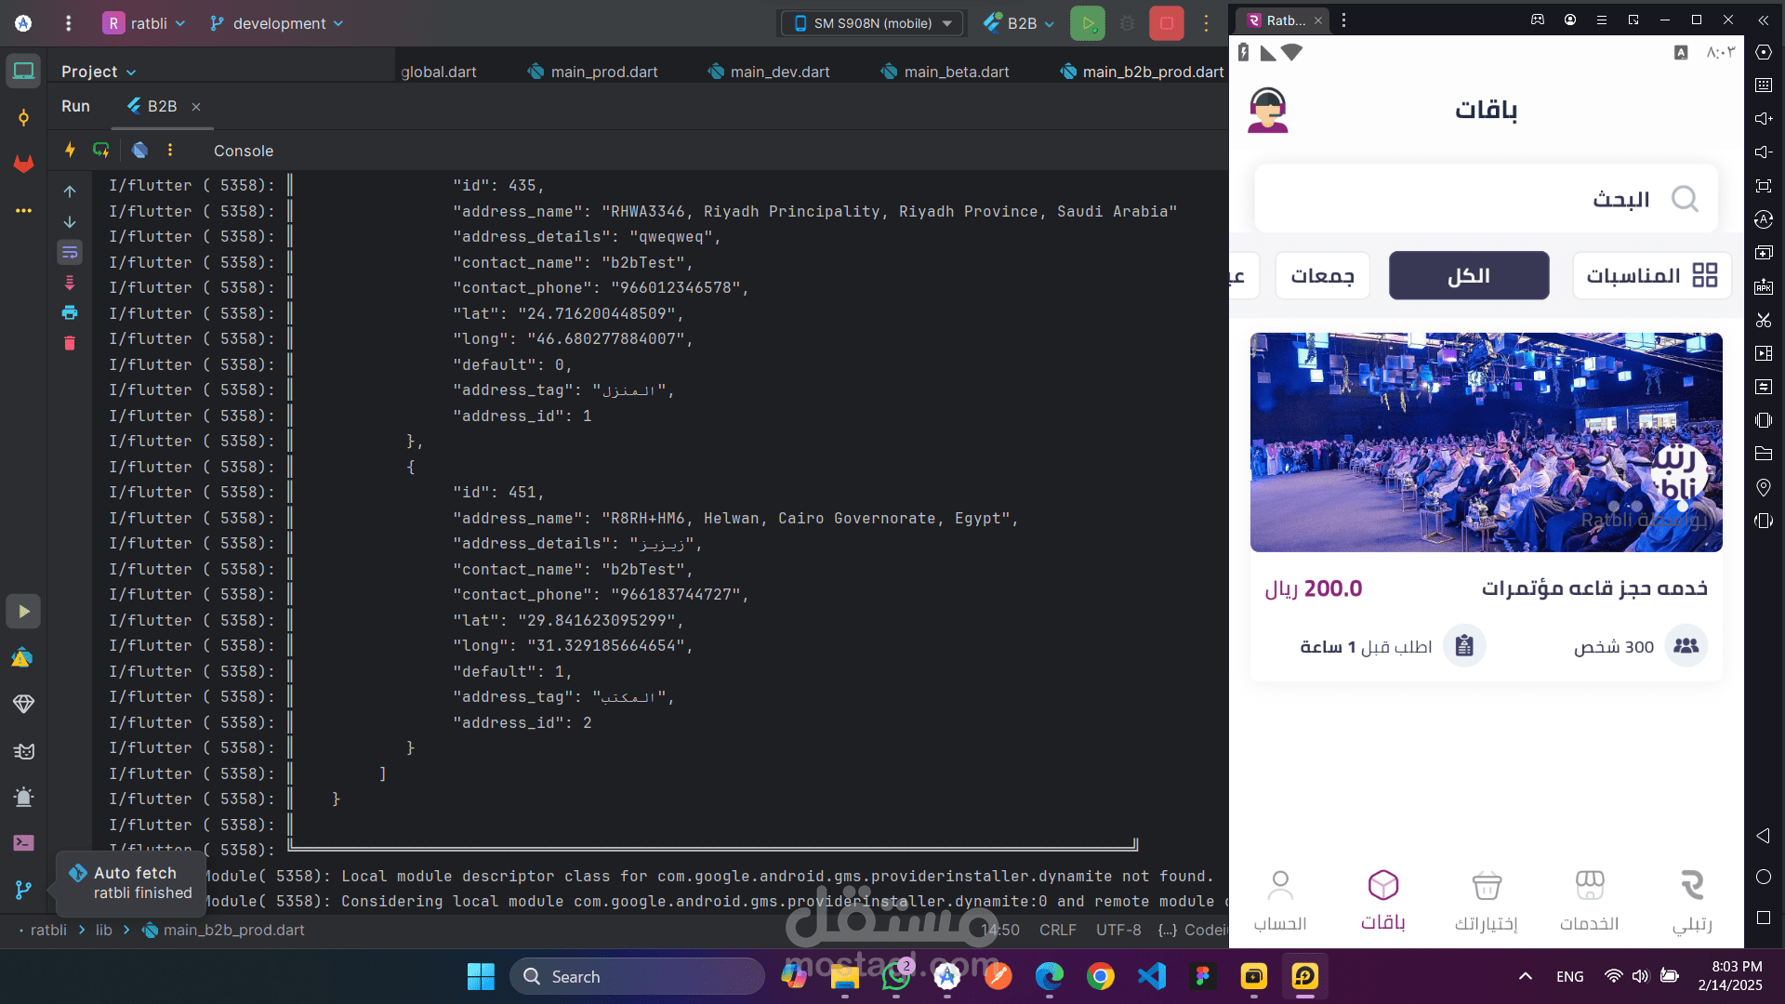Expand the B2B run configuration dropdown
Image resolution: width=1785 pixels, height=1004 pixels.
click(x=1021, y=23)
